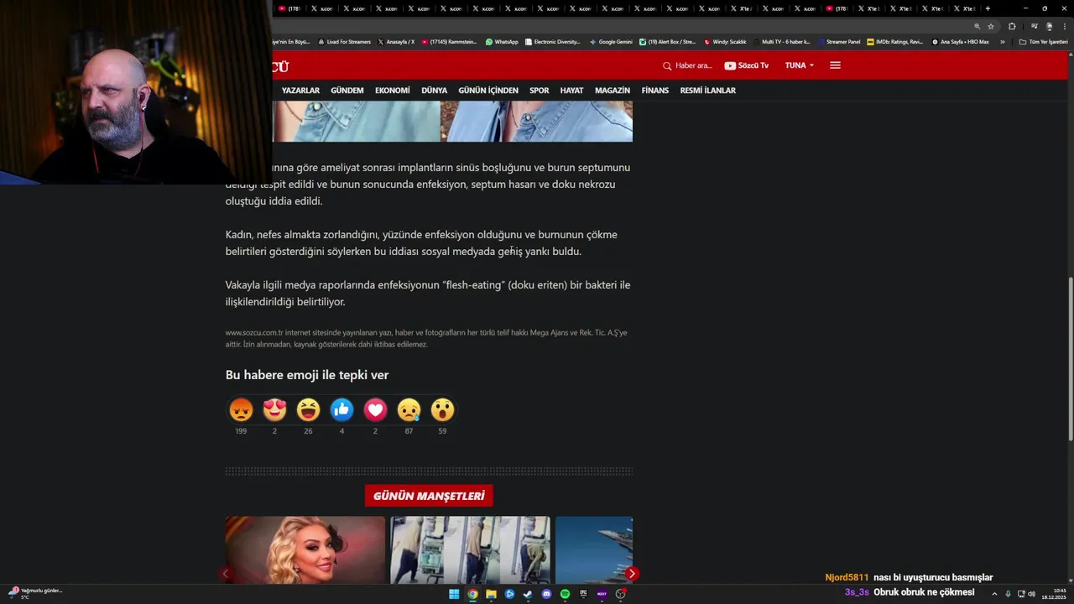Open the Windows Start menu
Image resolution: width=1074 pixels, height=604 pixels.
[454, 594]
